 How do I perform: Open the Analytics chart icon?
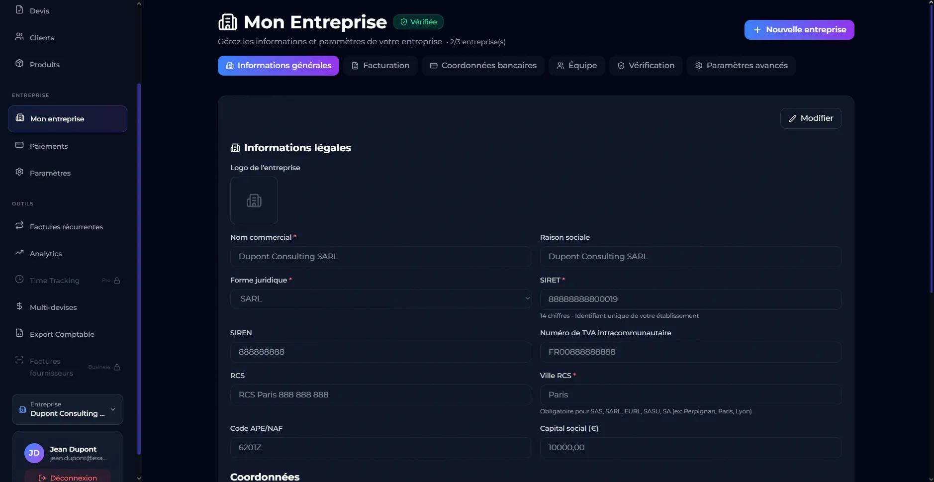click(19, 253)
